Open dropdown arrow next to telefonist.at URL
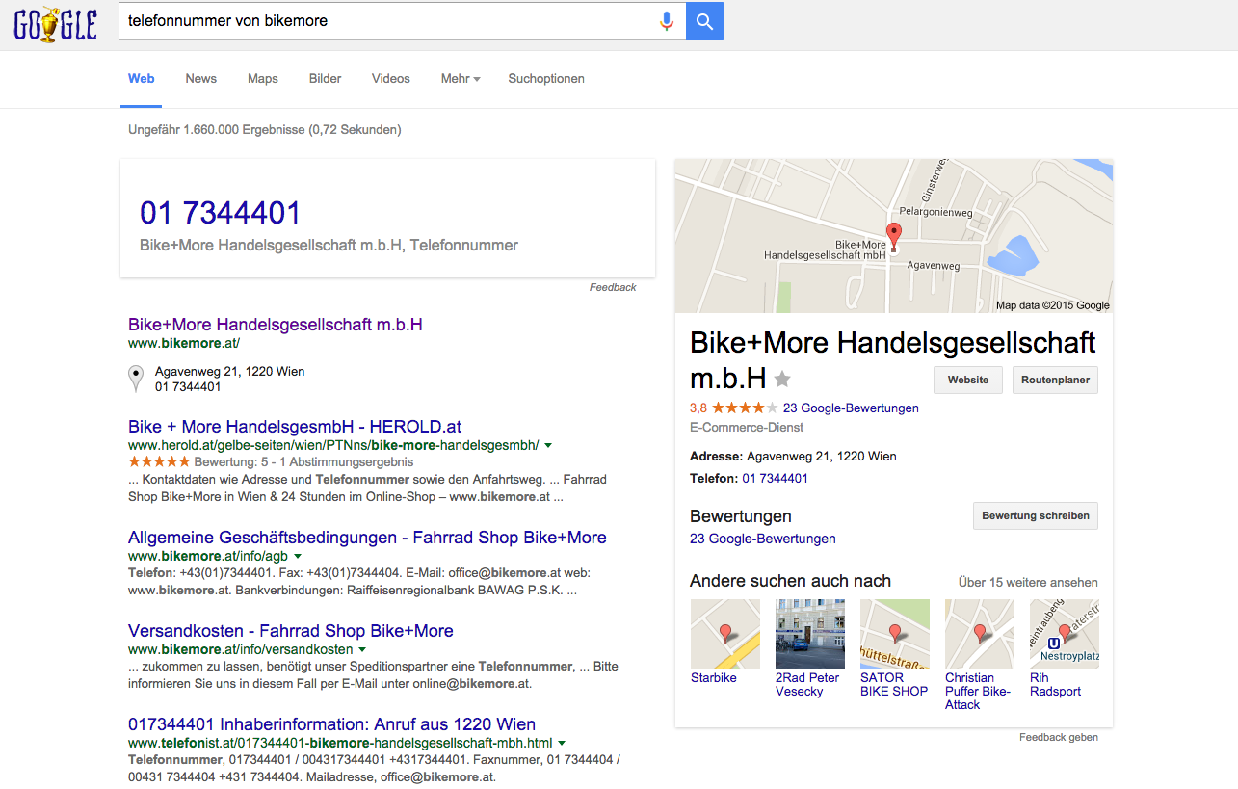The height and width of the screenshot is (789, 1238). (x=562, y=744)
